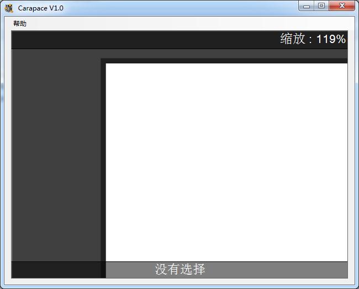
Task: Click the 缩放 zoom label text
Action: click(293, 39)
